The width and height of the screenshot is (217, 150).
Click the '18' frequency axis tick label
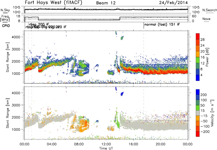18,16
